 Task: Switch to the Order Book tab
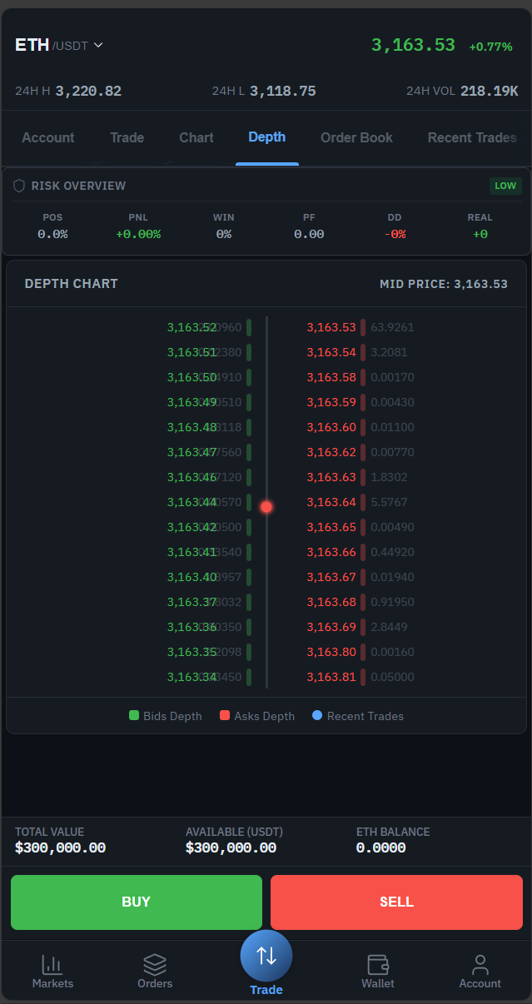[356, 137]
